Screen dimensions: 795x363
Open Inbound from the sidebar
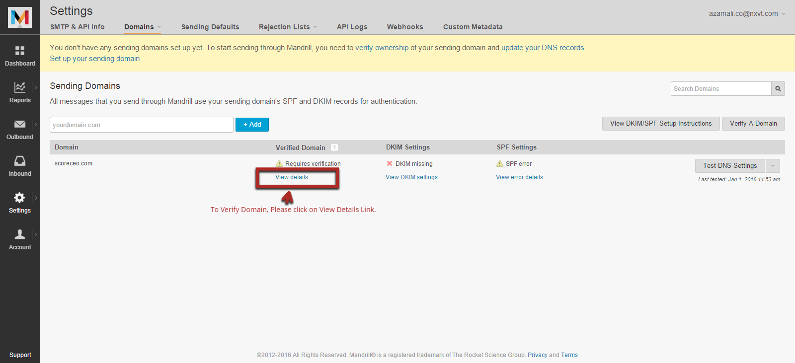(x=20, y=166)
